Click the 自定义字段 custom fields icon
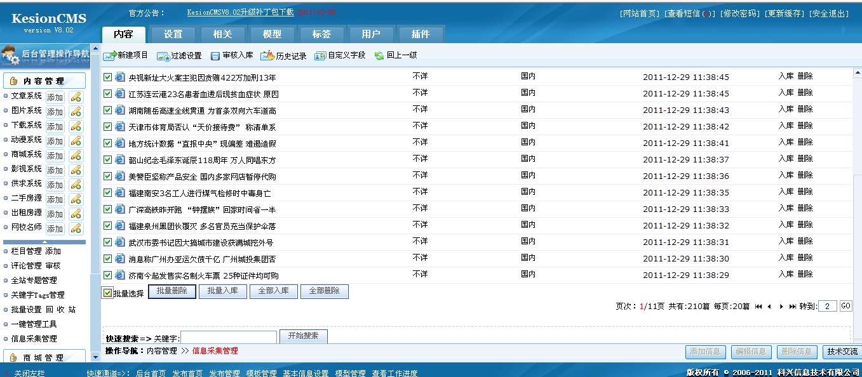The height and width of the screenshot is (377, 862). (x=320, y=56)
